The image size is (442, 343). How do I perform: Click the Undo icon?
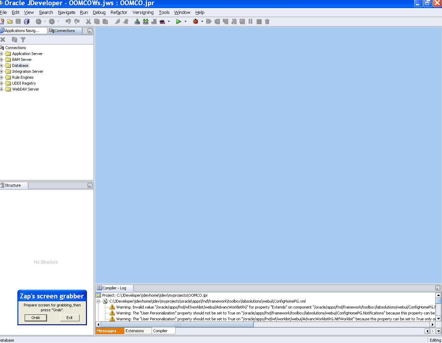(68, 22)
